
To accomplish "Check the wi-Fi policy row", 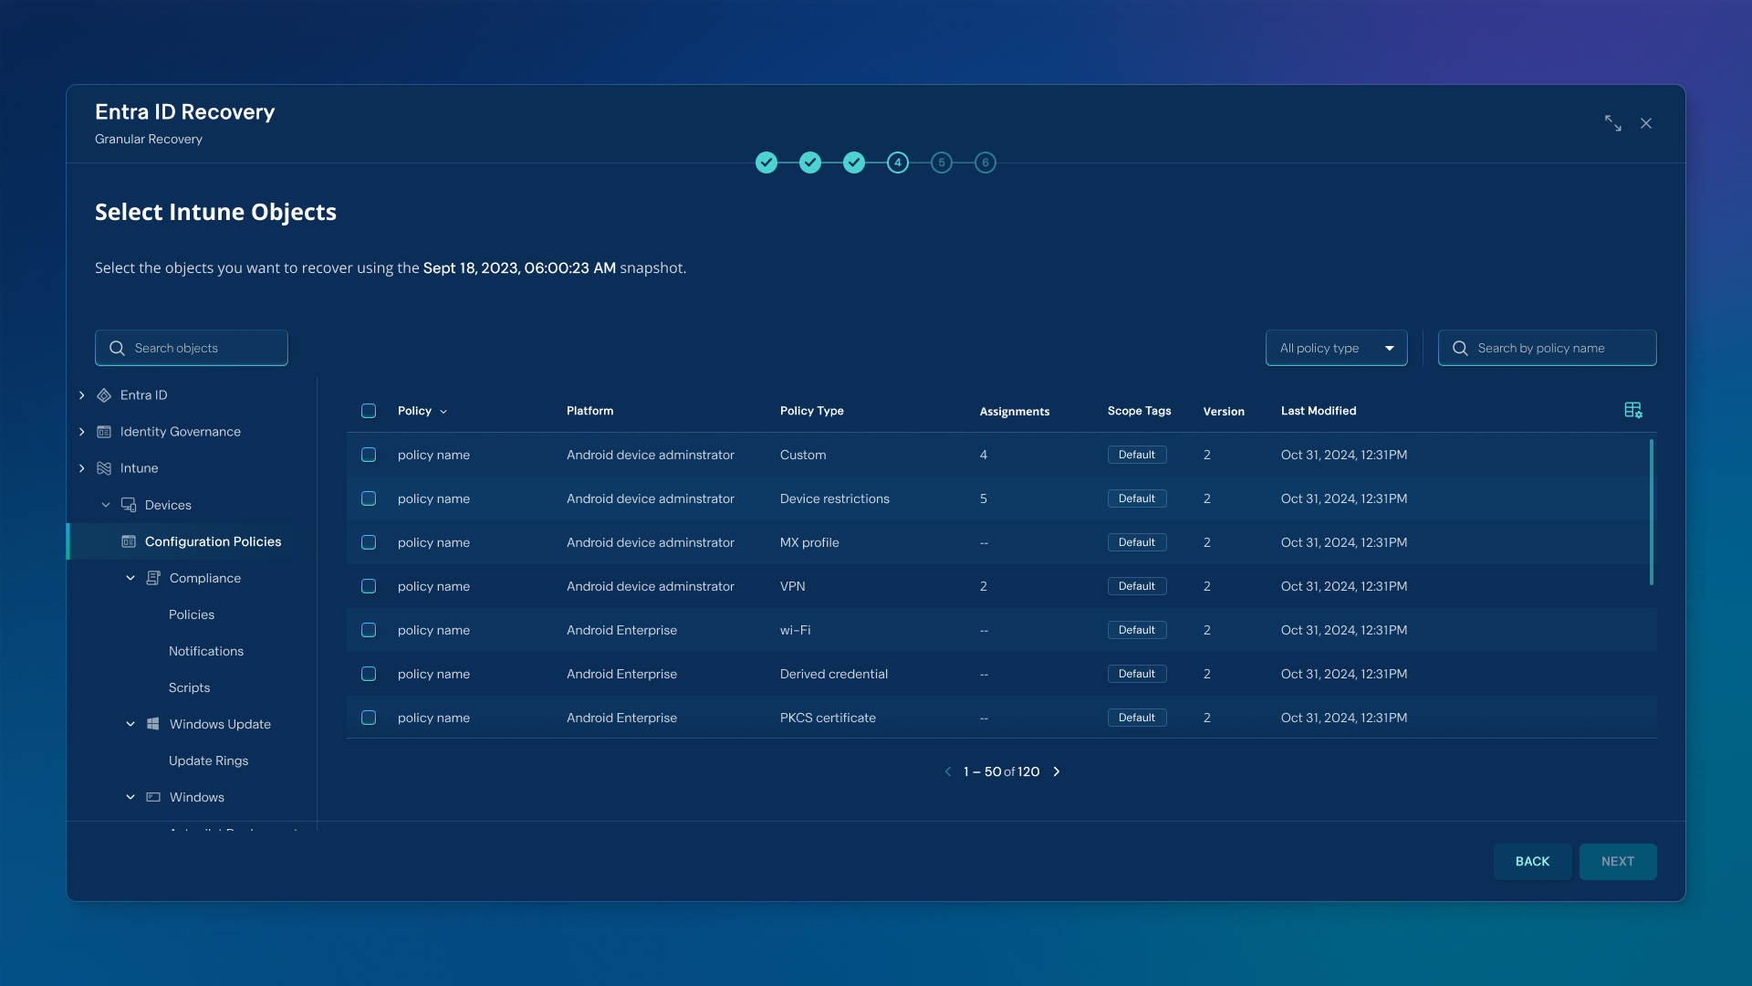I will point(369,630).
